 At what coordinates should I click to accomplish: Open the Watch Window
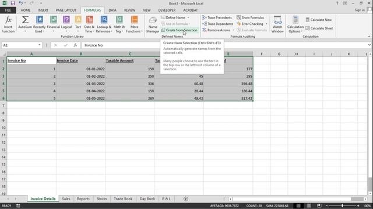click(277, 24)
